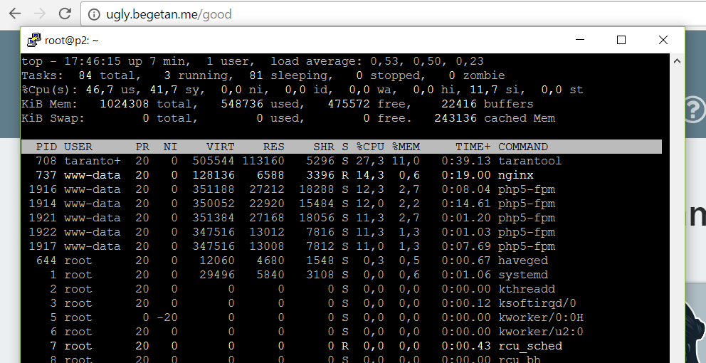Click the load average line in top
The image size is (706, 363).
click(253, 61)
